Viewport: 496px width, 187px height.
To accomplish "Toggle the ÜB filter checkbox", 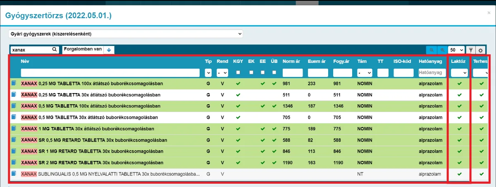I will click(274, 73).
